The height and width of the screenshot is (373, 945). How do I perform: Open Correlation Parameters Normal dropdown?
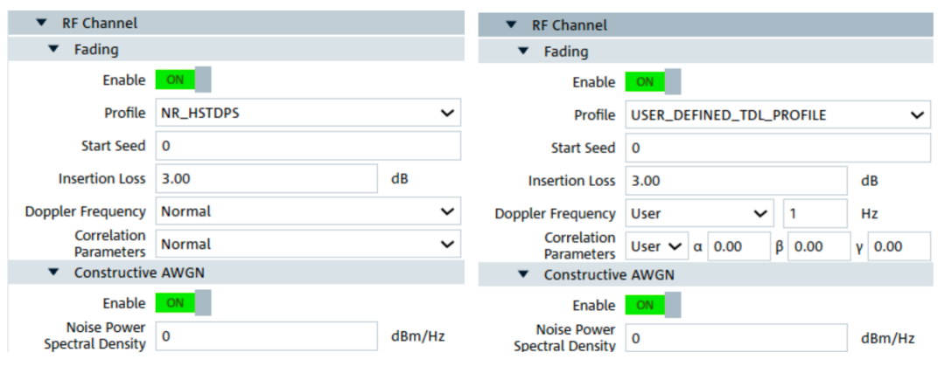[308, 245]
